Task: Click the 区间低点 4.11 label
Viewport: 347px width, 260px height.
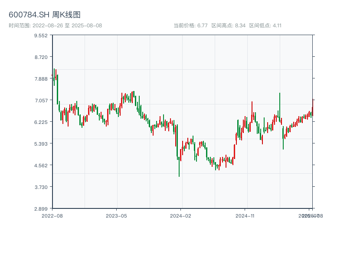Action: coord(265,26)
